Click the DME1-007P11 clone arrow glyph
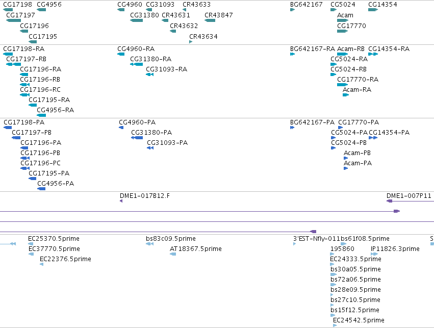The image size is (434, 328). [x=390, y=201]
